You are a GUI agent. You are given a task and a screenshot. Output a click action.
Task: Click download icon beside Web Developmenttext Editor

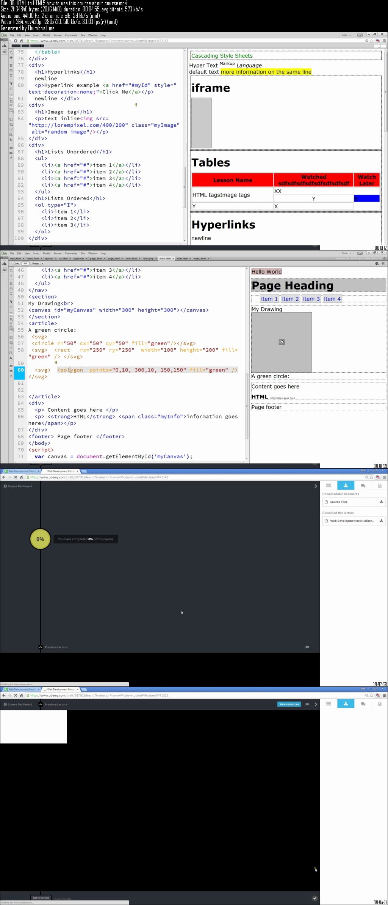pos(382,521)
